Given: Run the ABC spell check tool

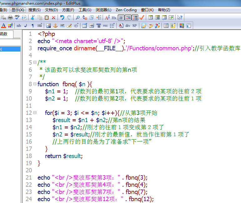Looking at the screenshot, I should coord(17,17).
